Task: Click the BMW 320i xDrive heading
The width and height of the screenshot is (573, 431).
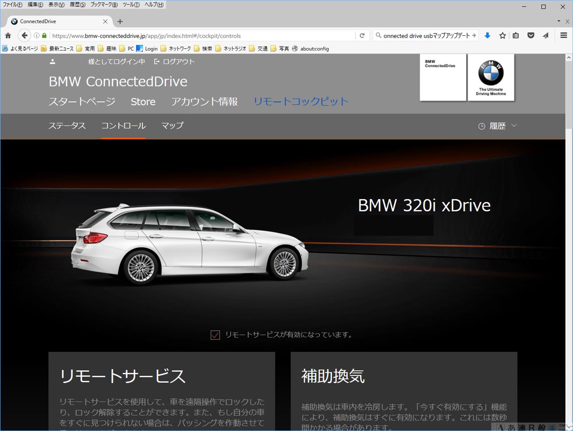Action: point(424,205)
